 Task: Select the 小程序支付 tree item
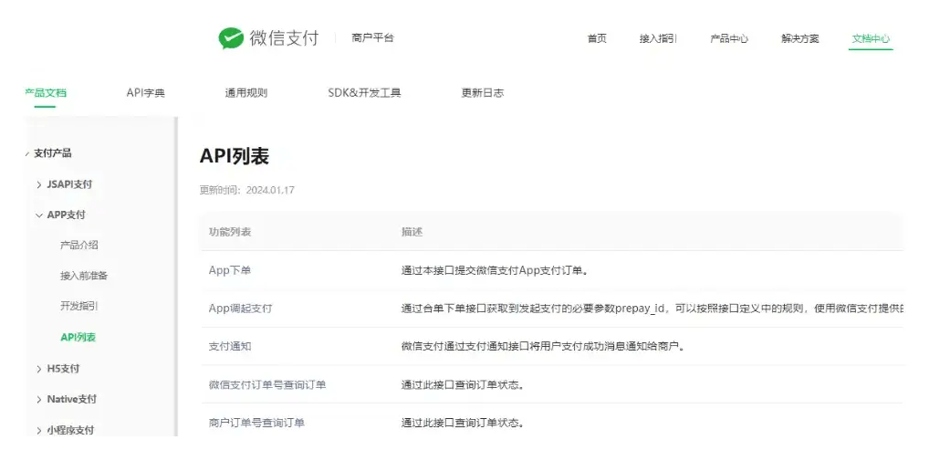(x=70, y=430)
